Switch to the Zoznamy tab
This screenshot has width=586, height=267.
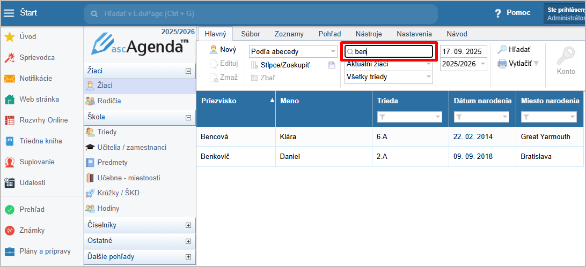[289, 34]
